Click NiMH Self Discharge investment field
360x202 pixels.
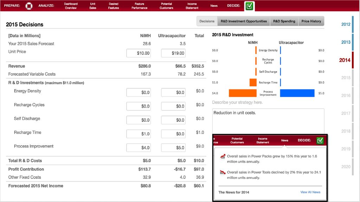[139, 120]
